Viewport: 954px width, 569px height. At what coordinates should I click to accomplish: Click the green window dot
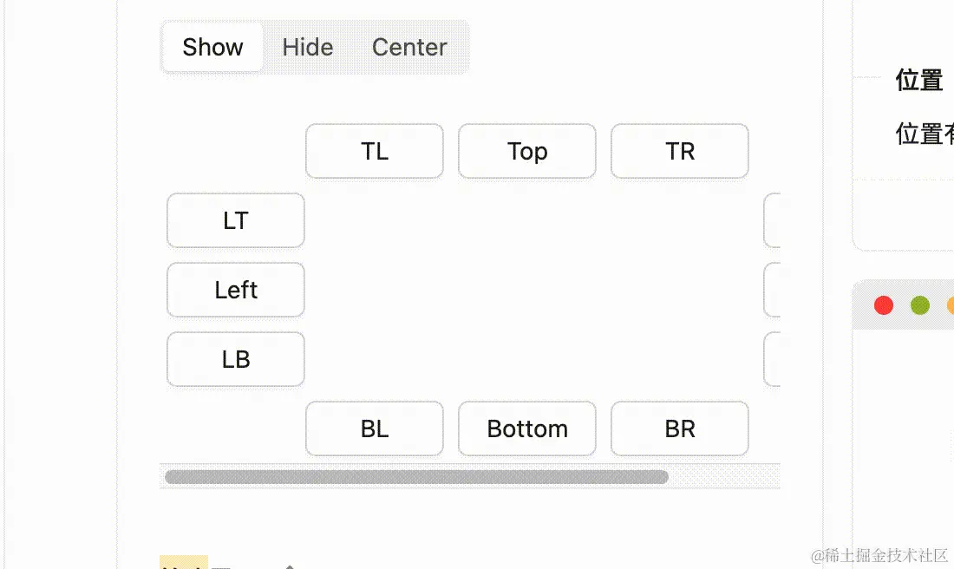920,305
